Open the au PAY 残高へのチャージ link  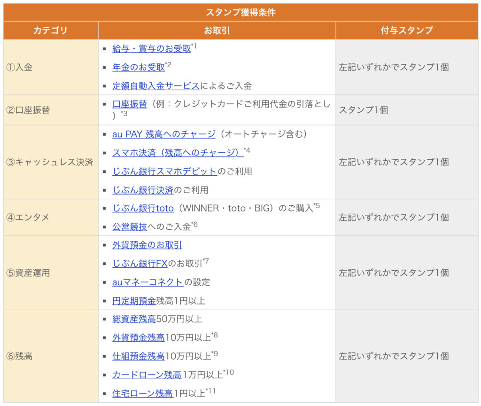(x=164, y=134)
